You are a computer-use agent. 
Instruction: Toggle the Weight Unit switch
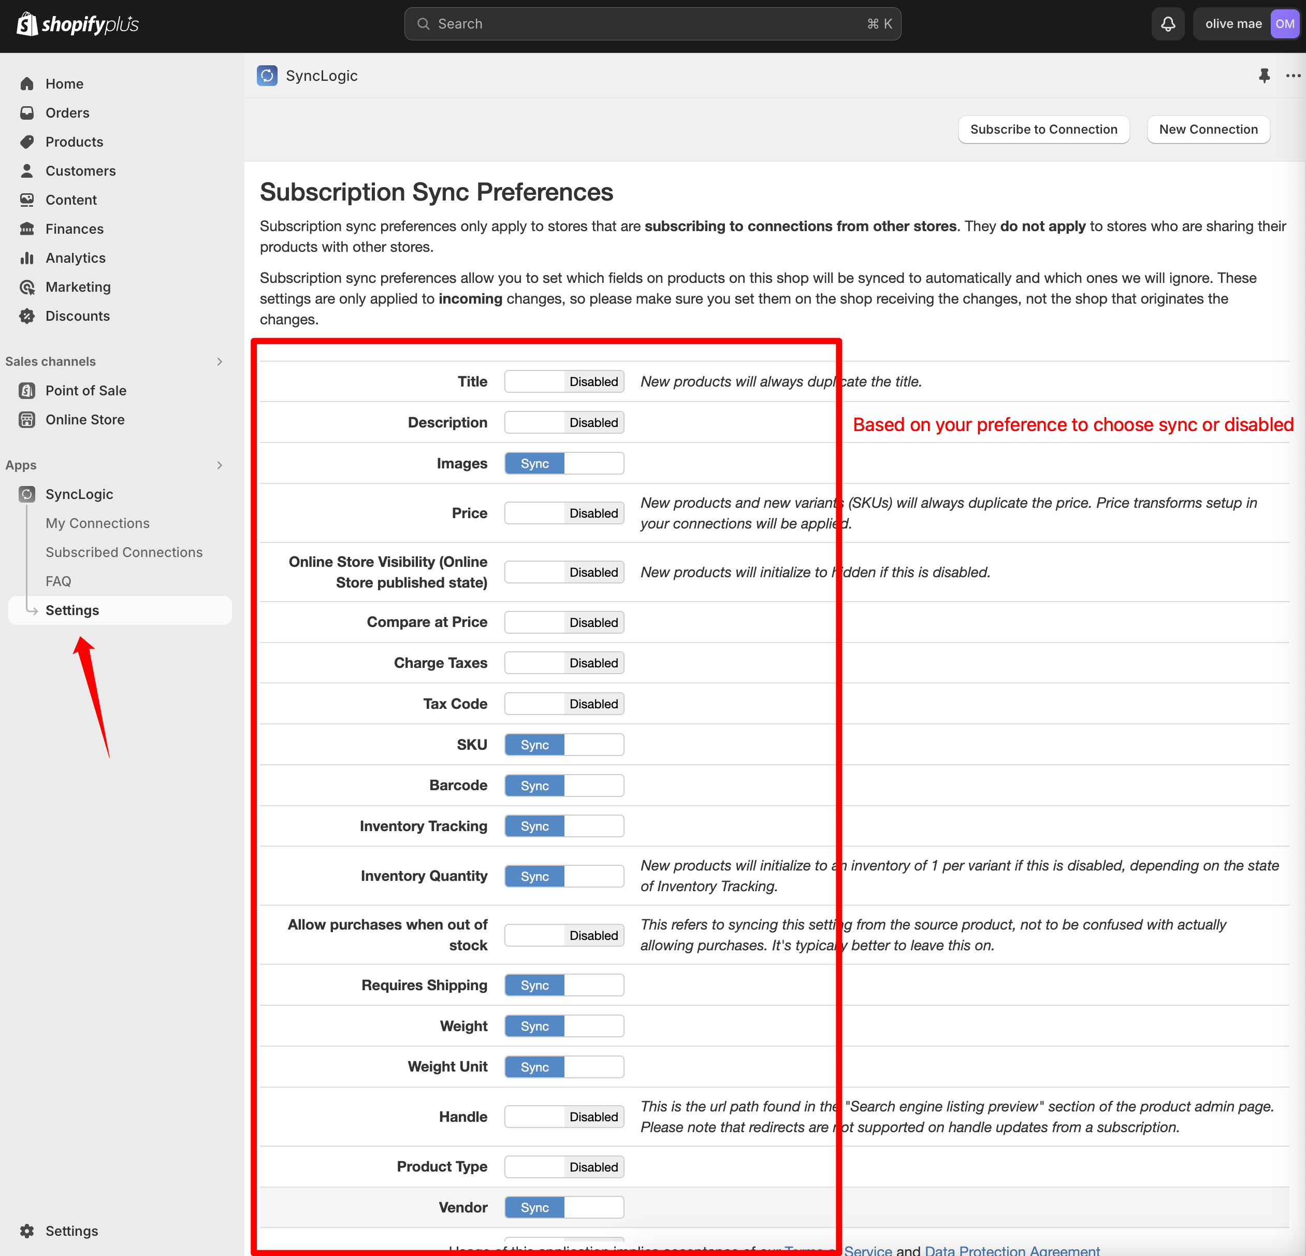[x=564, y=1067]
